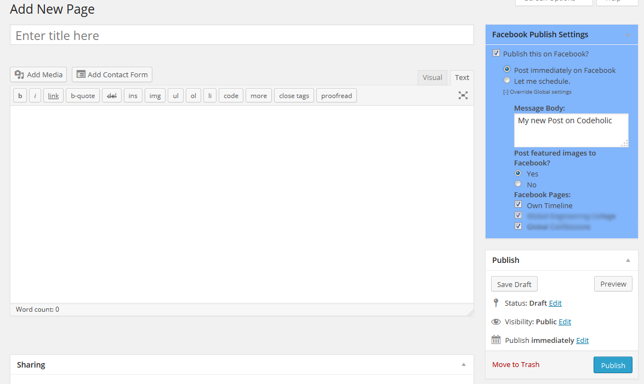644x384 pixels.
Task: Collapse the Publish panel
Action: click(628, 260)
